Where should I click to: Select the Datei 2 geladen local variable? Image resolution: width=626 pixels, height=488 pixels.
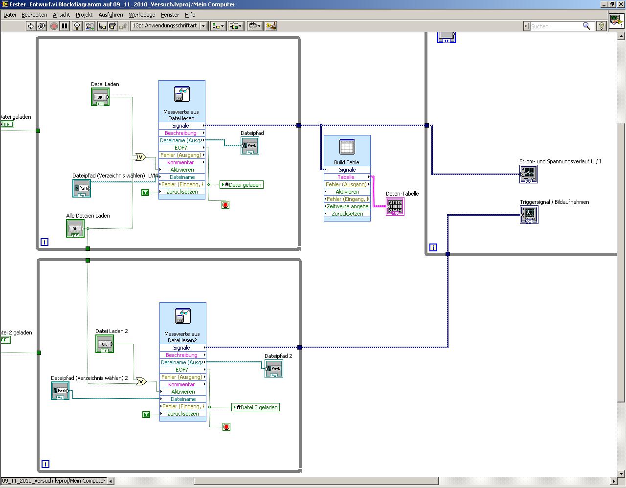point(256,407)
